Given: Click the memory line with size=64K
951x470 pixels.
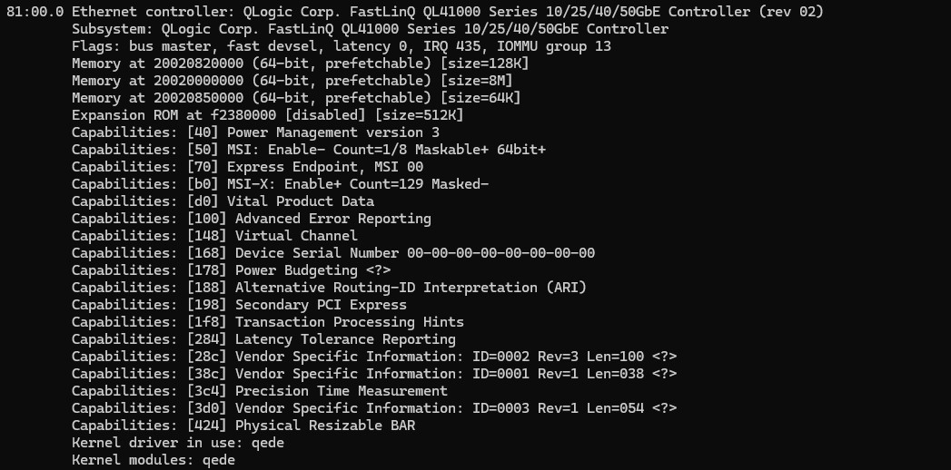Looking at the screenshot, I should tap(296, 98).
